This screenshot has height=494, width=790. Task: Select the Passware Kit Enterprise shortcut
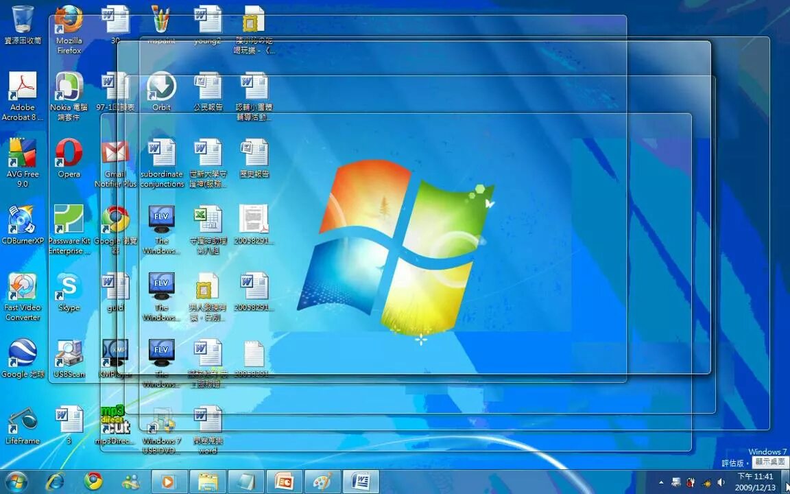(69, 230)
